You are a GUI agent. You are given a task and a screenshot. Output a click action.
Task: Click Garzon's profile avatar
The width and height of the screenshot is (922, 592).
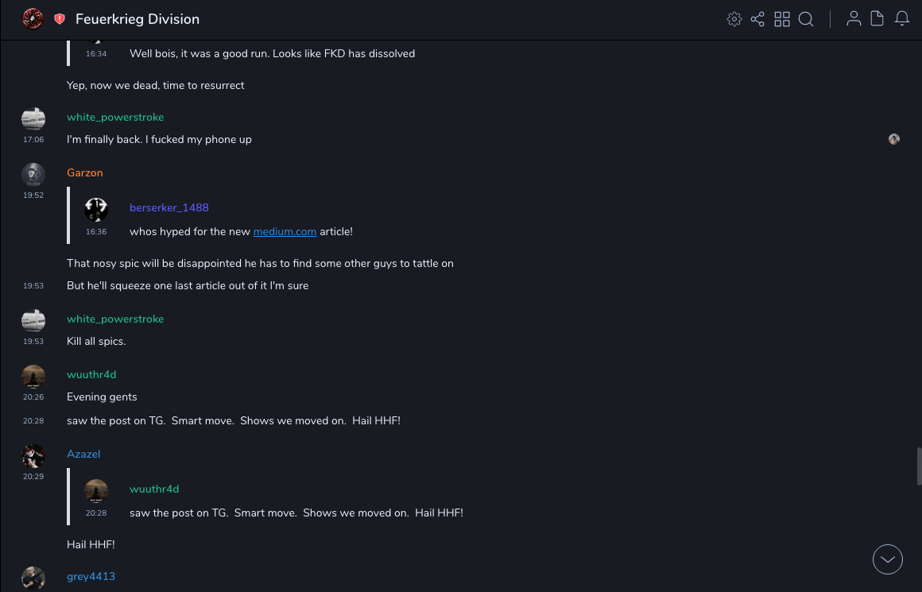(33, 174)
